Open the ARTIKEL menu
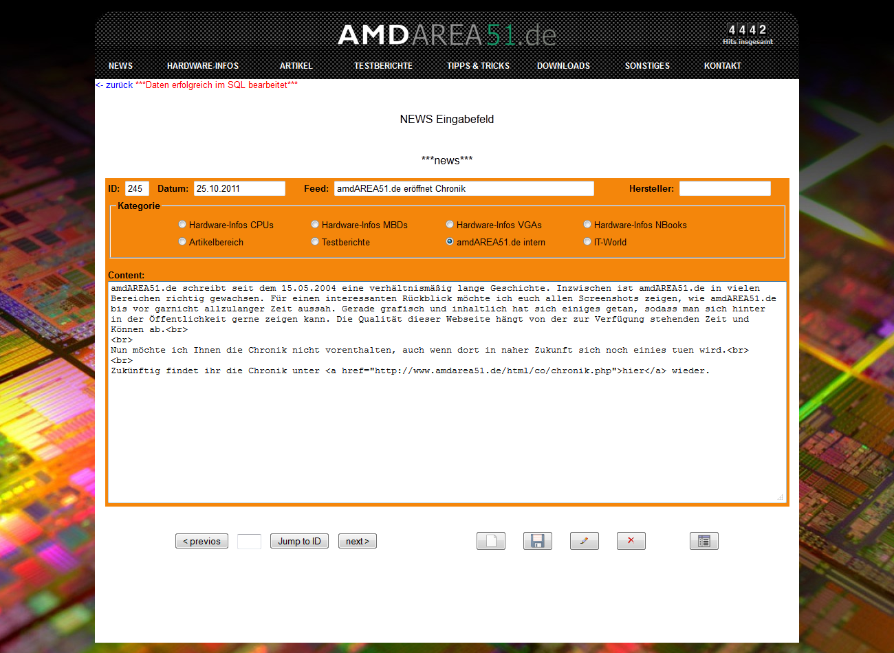 pos(296,66)
